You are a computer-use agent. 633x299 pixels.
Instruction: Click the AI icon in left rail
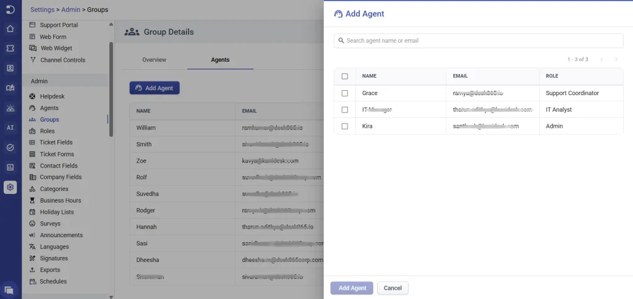coord(10,127)
